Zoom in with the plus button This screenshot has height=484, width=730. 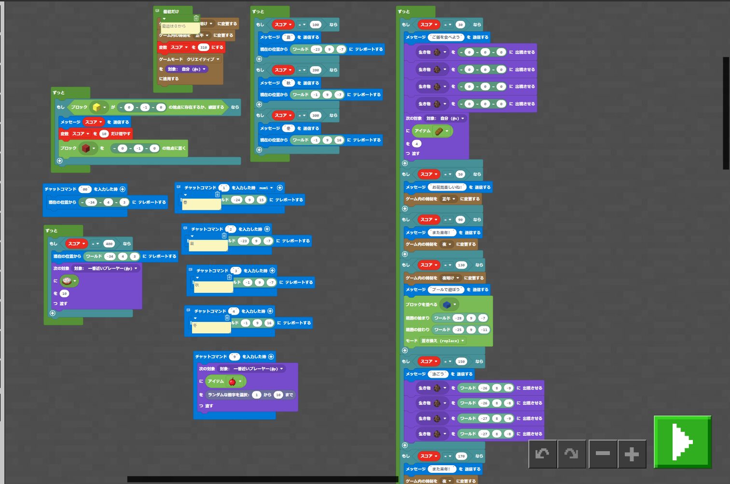632,454
